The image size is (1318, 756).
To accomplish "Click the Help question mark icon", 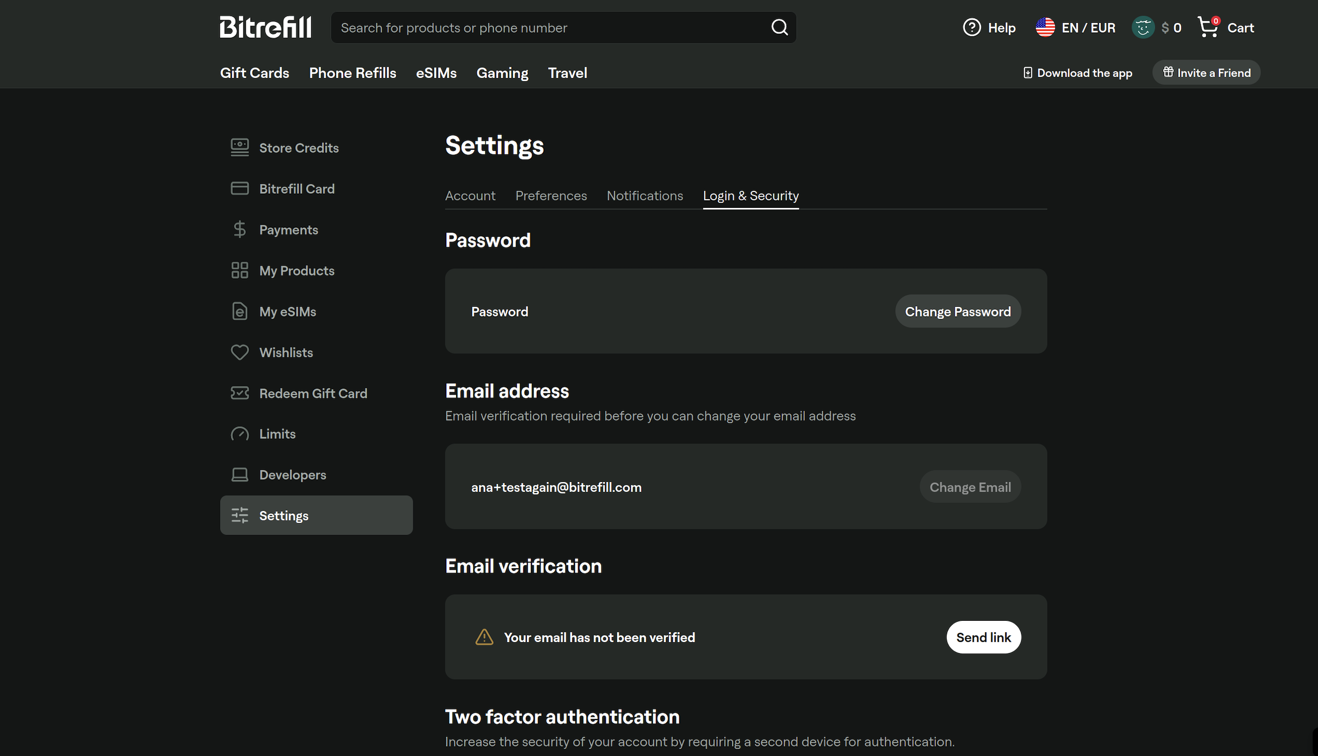I will tap(971, 28).
